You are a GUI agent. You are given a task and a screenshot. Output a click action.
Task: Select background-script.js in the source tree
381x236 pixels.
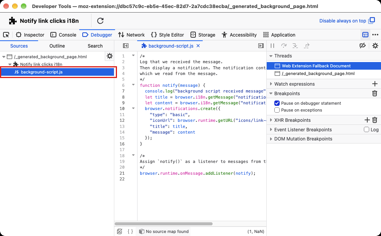pyautogui.click(x=58, y=72)
